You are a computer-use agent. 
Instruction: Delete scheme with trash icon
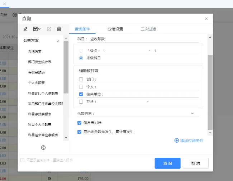(59, 29)
